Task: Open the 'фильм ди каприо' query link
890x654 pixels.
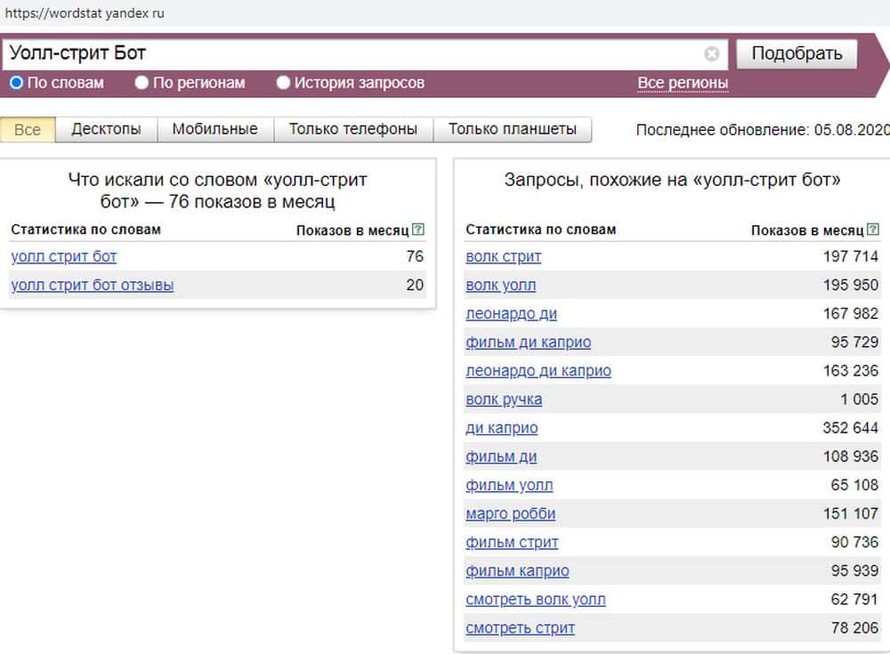Action: coord(529,343)
